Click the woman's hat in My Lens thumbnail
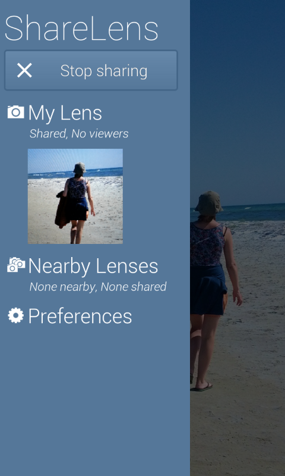 click(x=80, y=168)
